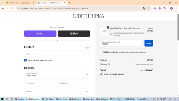Image resolution: width=179 pixels, height=101 pixels.
Task: Switch to Stores - Go... taskbar window
Action: coord(89,99)
